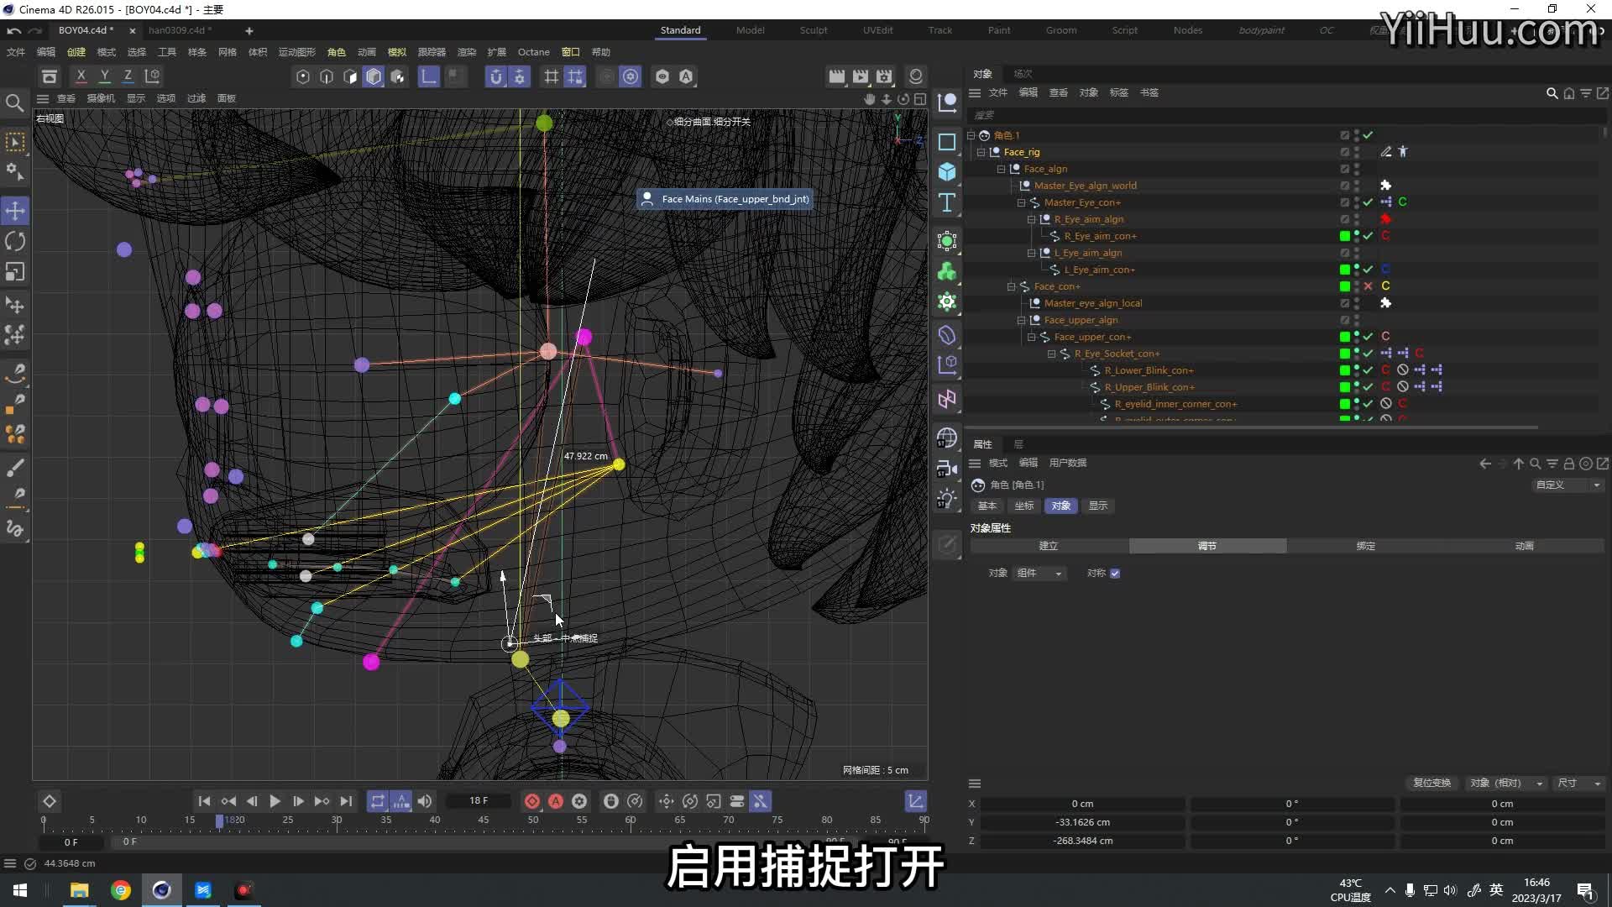
Task: Click the Y position field -33.1626 cm
Action: click(1082, 823)
